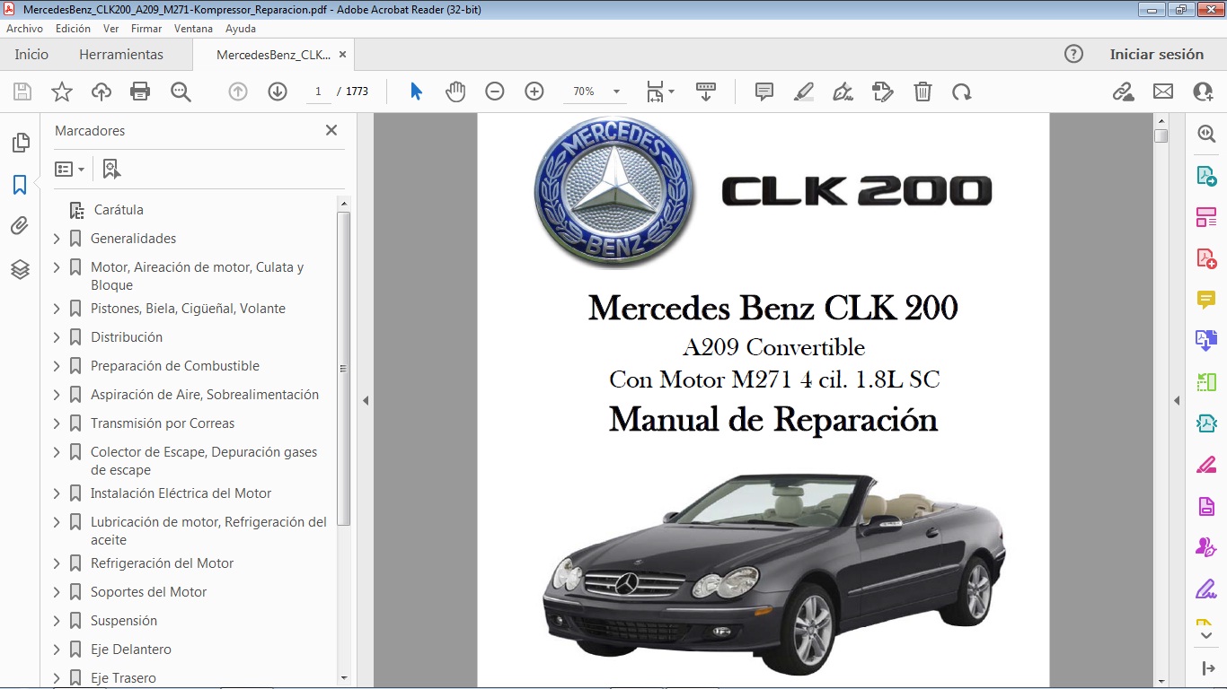Image resolution: width=1227 pixels, height=689 pixels.
Task: Open the Archivo menu
Action: click(24, 29)
